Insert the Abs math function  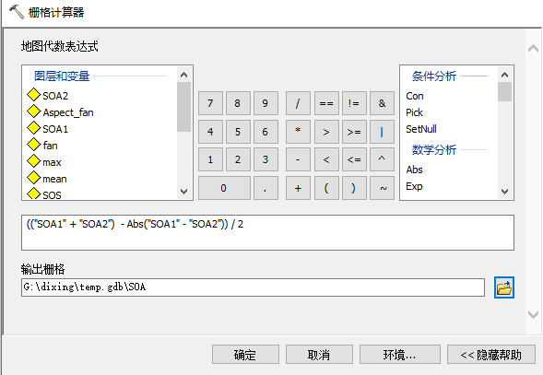(x=414, y=170)
